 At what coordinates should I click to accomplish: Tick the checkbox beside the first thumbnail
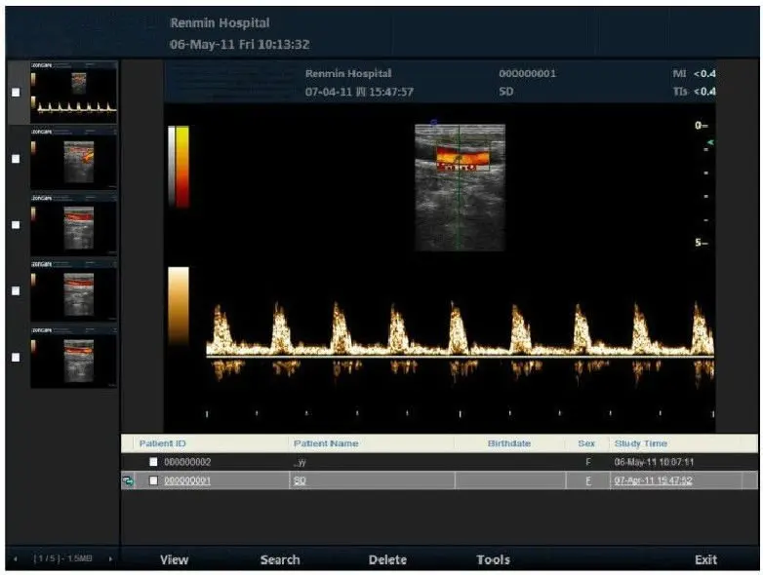tap(15, 93)
